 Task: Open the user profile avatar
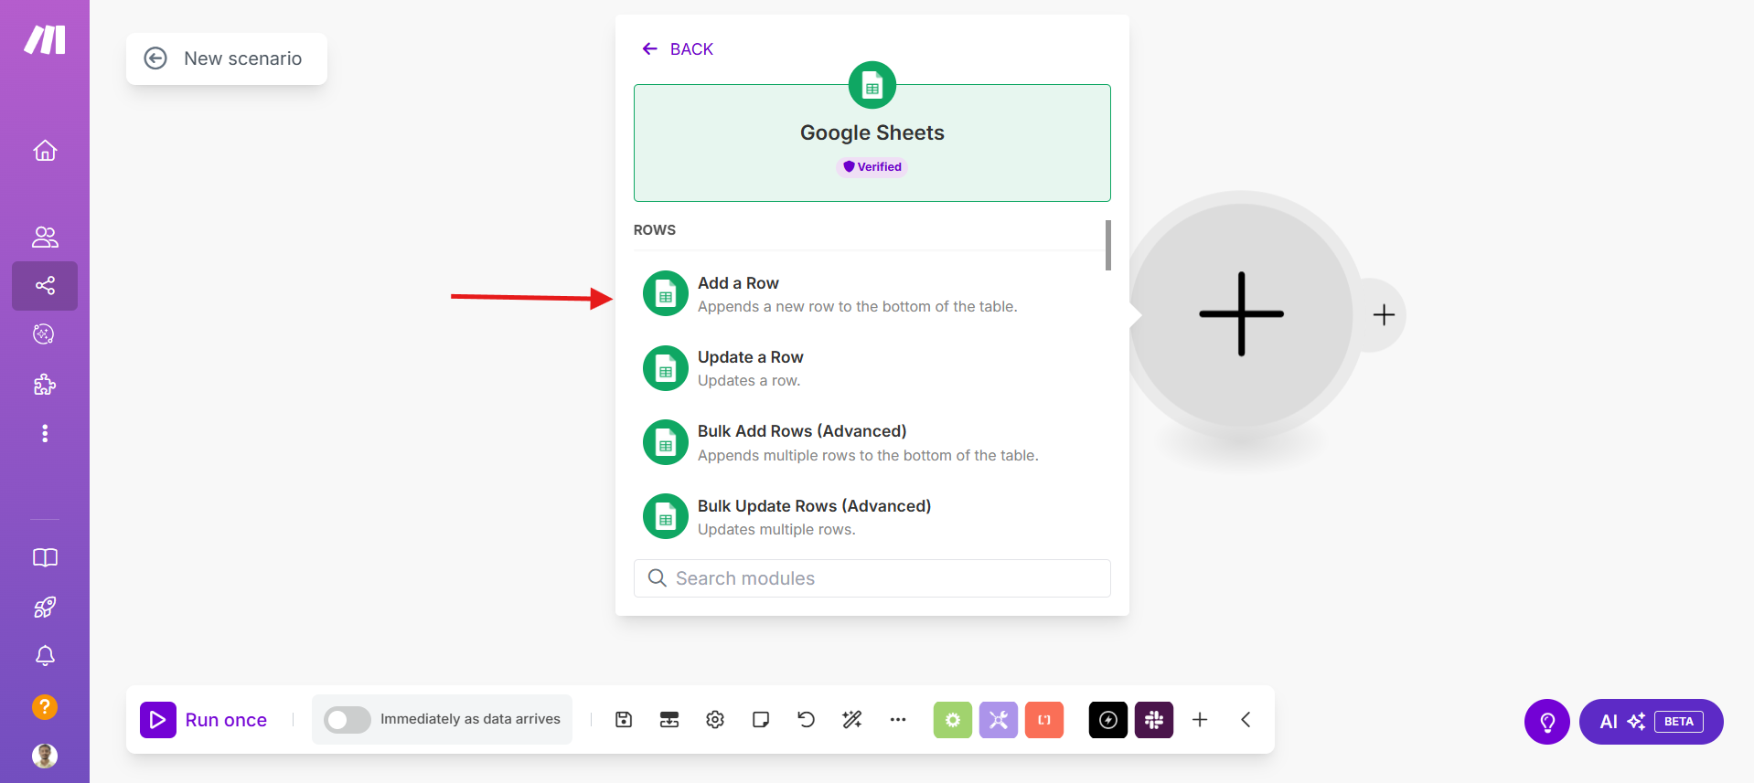coord(45,756)
